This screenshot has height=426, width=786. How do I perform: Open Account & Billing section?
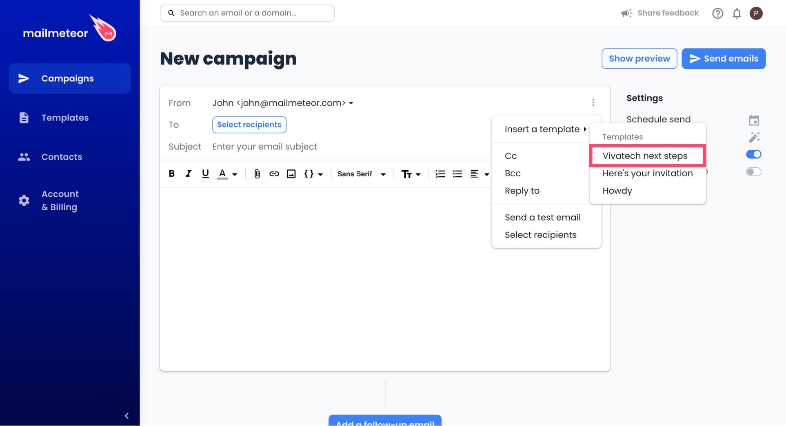[x=70, y=200]
